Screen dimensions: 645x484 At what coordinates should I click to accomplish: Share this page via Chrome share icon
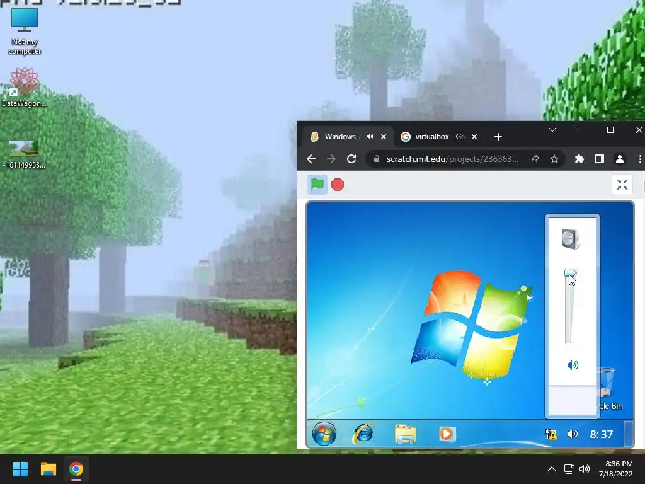pyautogui.click(x=534, y=159)
